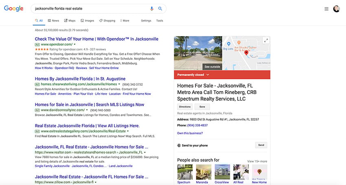
Task: Activate voice search microphone icon
Action: tap(151, 9)
